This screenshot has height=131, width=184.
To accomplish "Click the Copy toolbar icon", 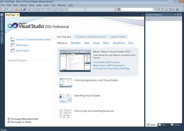I will 33,9.
